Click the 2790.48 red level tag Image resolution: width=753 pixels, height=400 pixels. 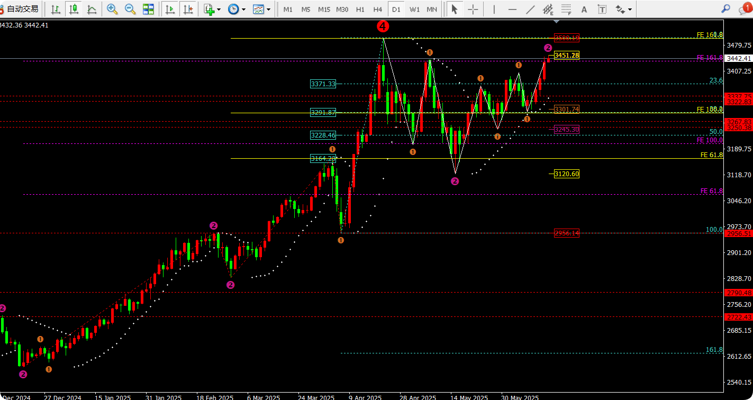pyautogui.click(x=739, y=293)
